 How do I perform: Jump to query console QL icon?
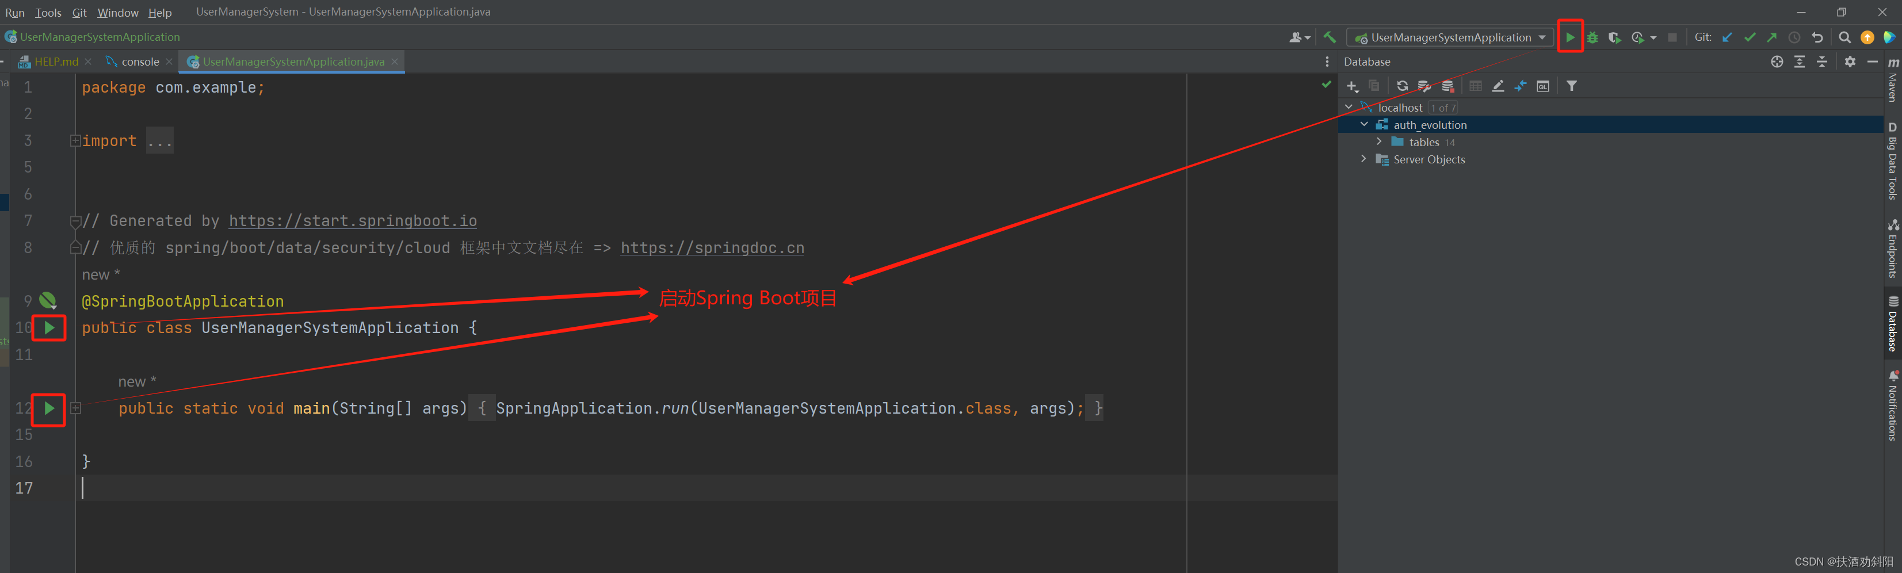1543,86
